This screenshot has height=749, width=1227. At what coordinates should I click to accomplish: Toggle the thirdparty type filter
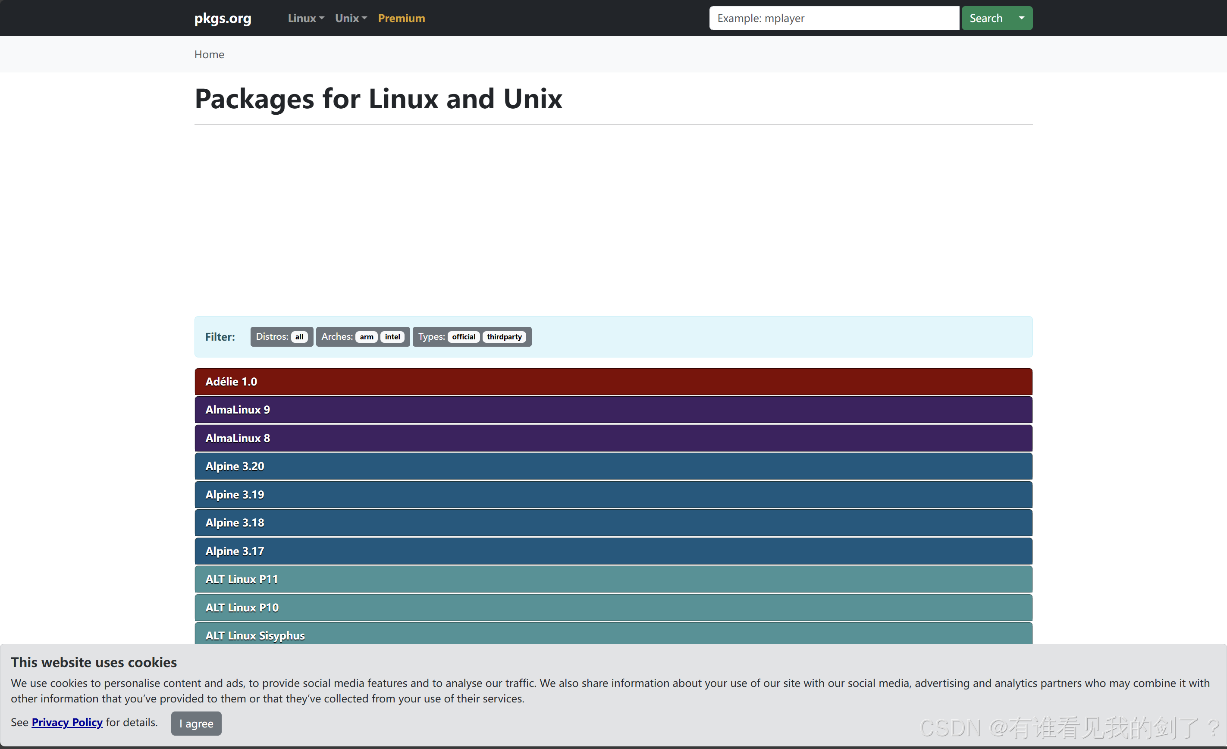(504, 337)
